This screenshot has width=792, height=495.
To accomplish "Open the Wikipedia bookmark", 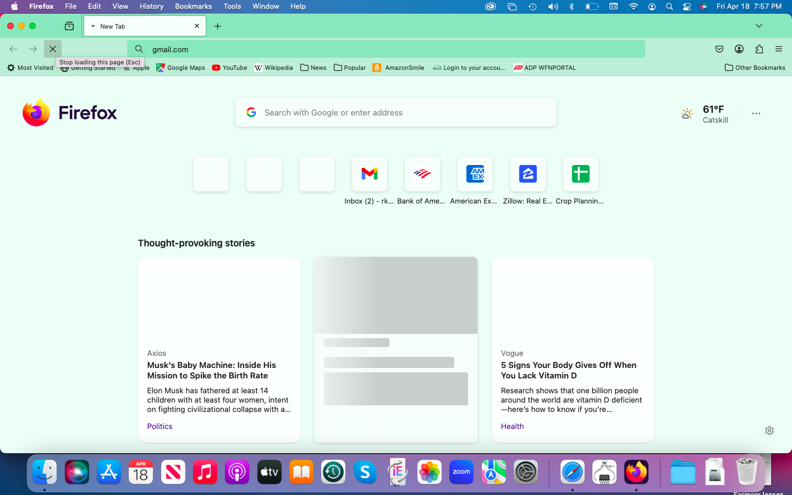I will click(273, 68).
